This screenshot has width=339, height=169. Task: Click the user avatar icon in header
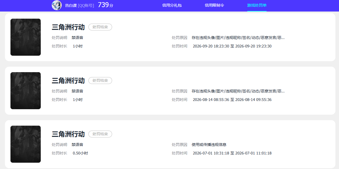57,5
